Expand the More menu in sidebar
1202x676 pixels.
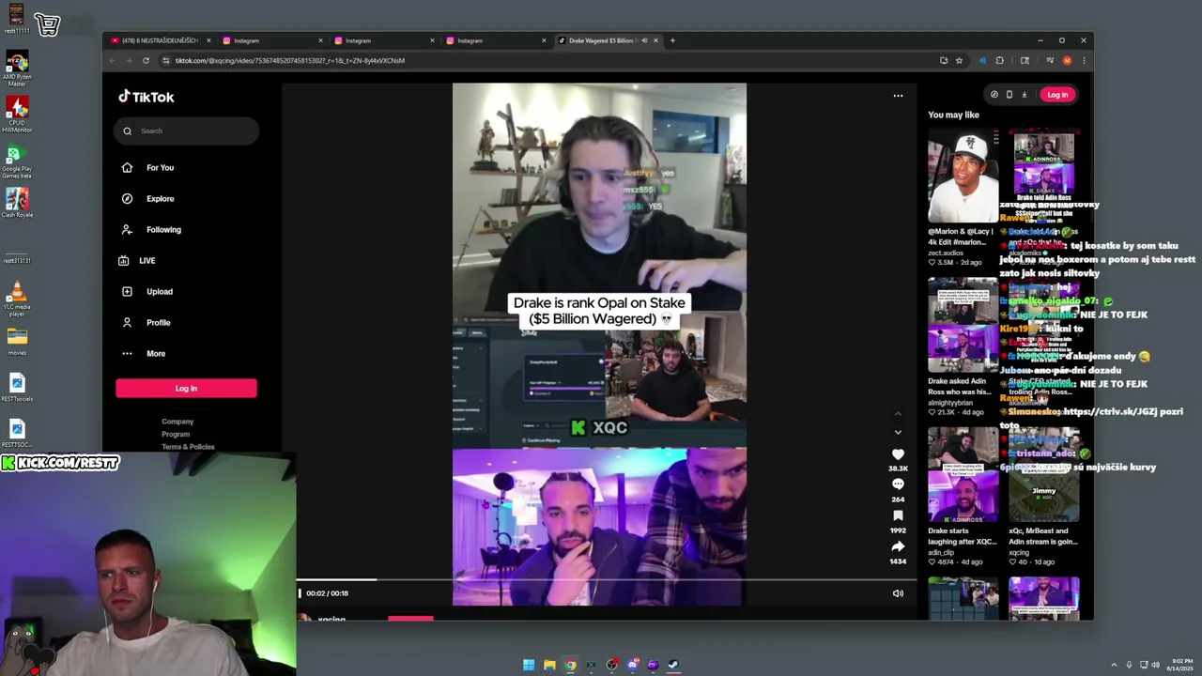coord(144,353)
